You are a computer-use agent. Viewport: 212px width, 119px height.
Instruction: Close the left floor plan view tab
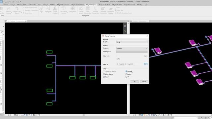[x=26, y=21]
